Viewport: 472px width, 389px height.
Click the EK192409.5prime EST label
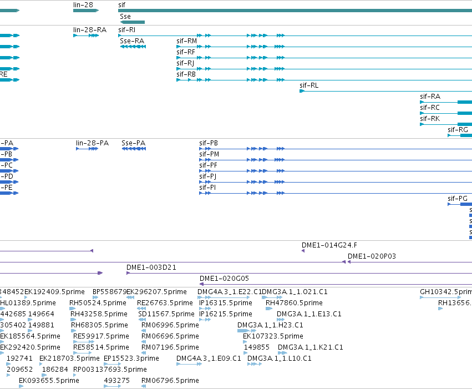click(54, 292)
